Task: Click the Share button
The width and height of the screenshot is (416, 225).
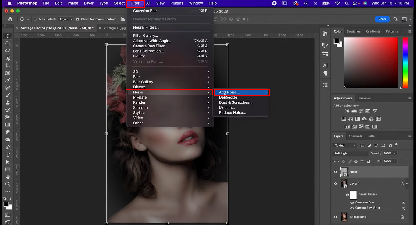Action: coord(382,19)
